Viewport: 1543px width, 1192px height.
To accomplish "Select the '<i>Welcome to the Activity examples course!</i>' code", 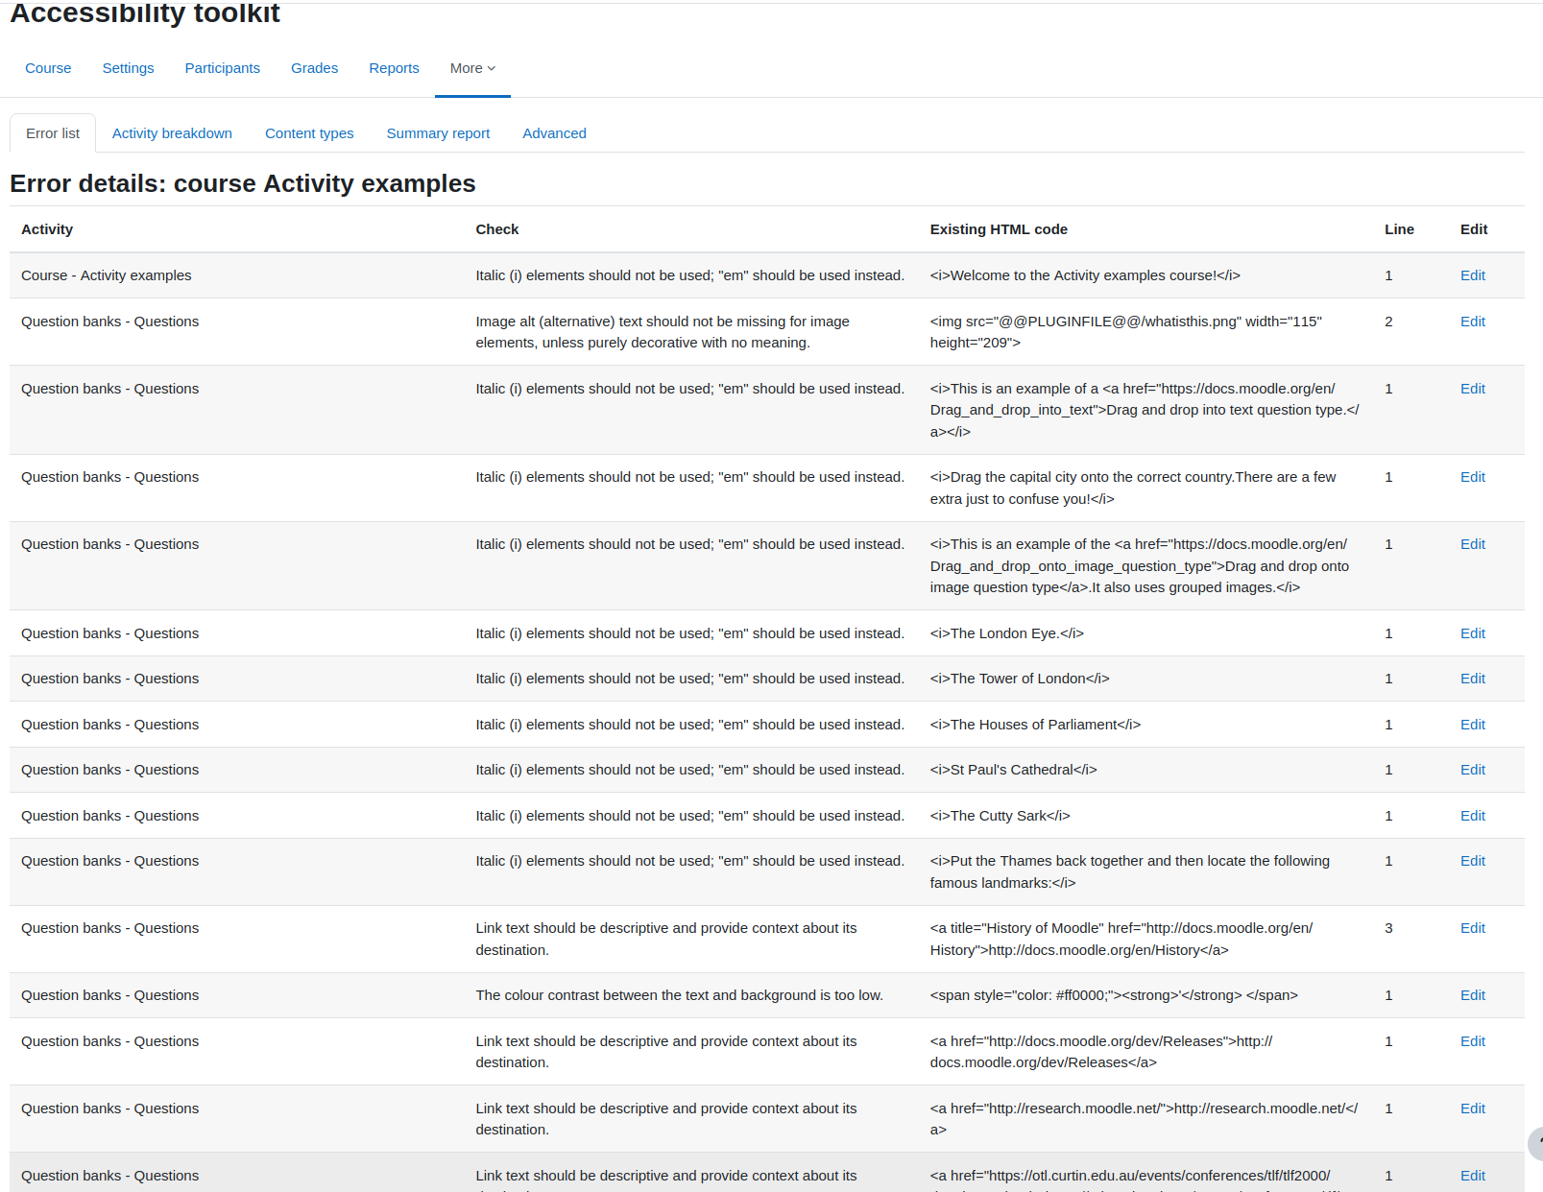I will pos(1085,275).
